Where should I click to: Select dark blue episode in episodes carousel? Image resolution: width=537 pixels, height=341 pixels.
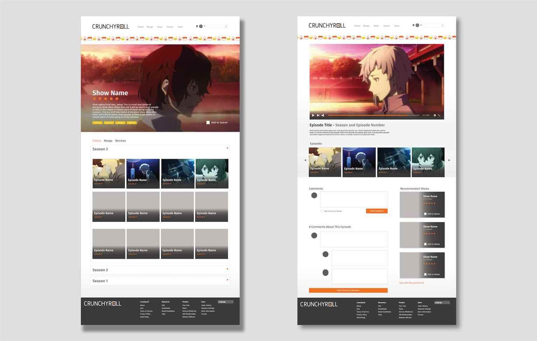pyautogui.click(x=394, y=162)
